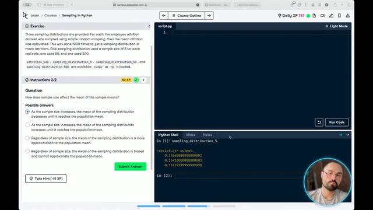Click the browser share icon
The image size is (373, 210).
[x=335, y=5]
